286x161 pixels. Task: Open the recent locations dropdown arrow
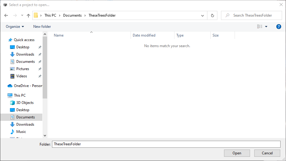pos(22,15)
